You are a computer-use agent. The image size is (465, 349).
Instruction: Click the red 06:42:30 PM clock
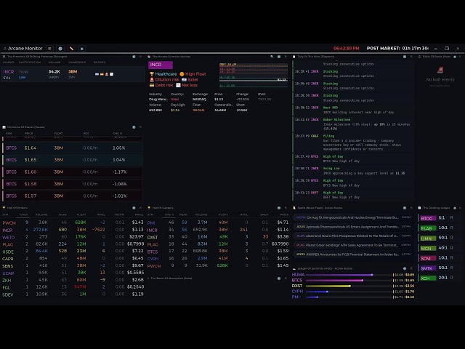(346, 48)
